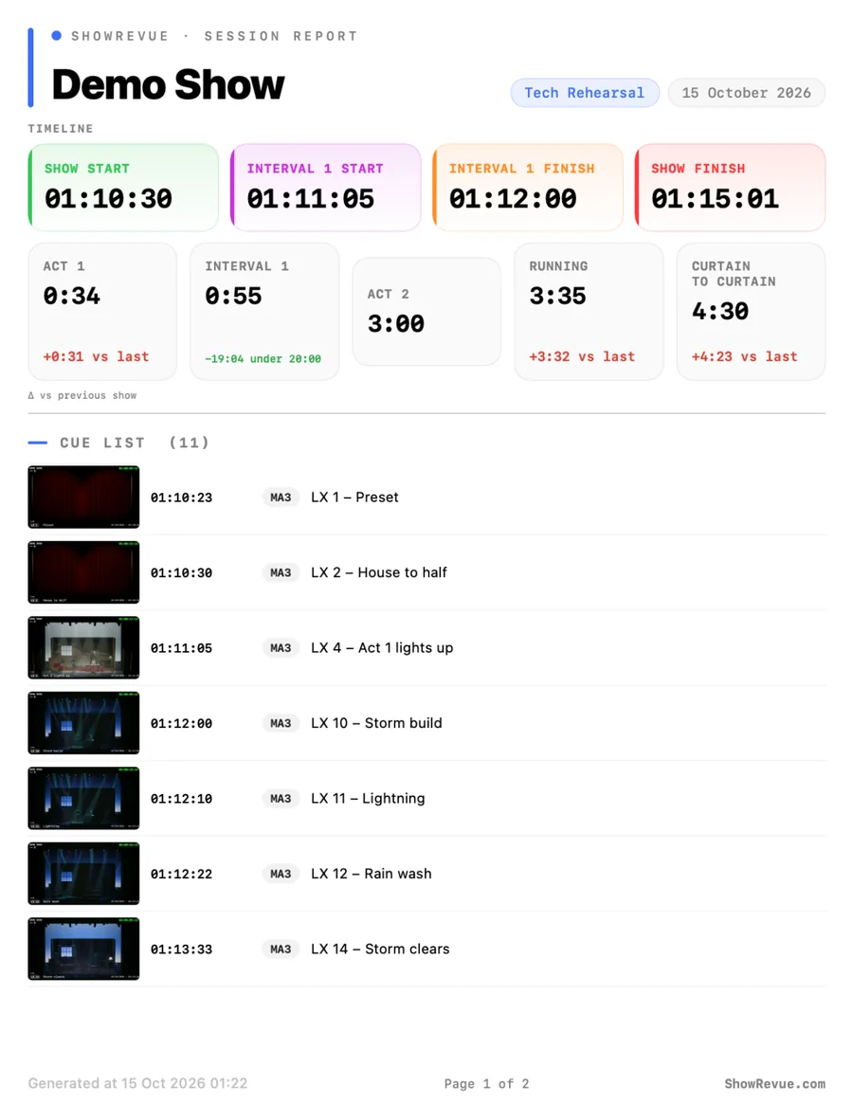Select cue name 'LX 4 – Act 1 lights up'
853x1104 pixels.
[x=382, y=648]
